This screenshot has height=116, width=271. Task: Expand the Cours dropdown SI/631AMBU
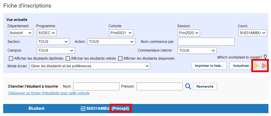tap(252, 33)
